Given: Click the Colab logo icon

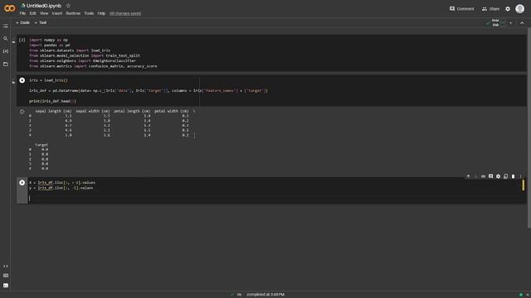Looking at the screenshot, I should pos(9,8).
